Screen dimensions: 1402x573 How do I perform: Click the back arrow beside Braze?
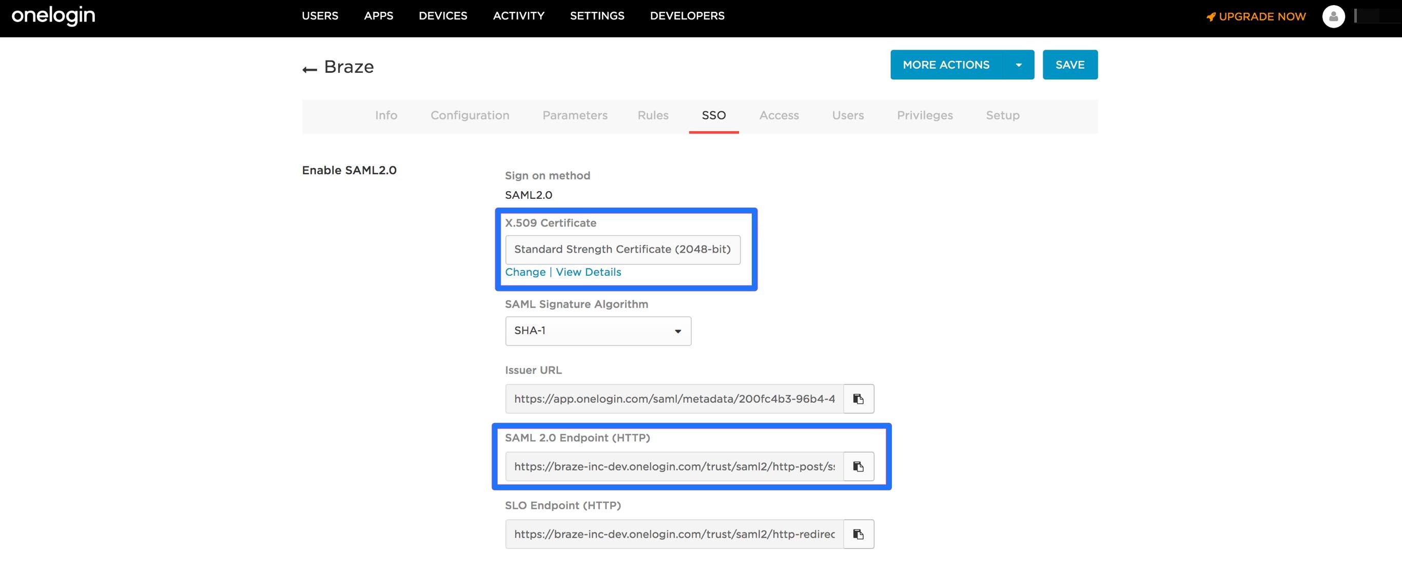point(309,69)
